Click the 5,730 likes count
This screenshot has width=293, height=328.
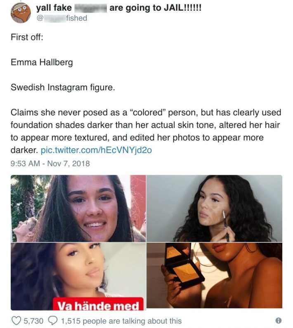(x=33, y=321)
